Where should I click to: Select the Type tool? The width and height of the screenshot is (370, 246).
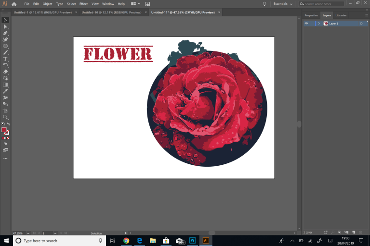(5, 59)
